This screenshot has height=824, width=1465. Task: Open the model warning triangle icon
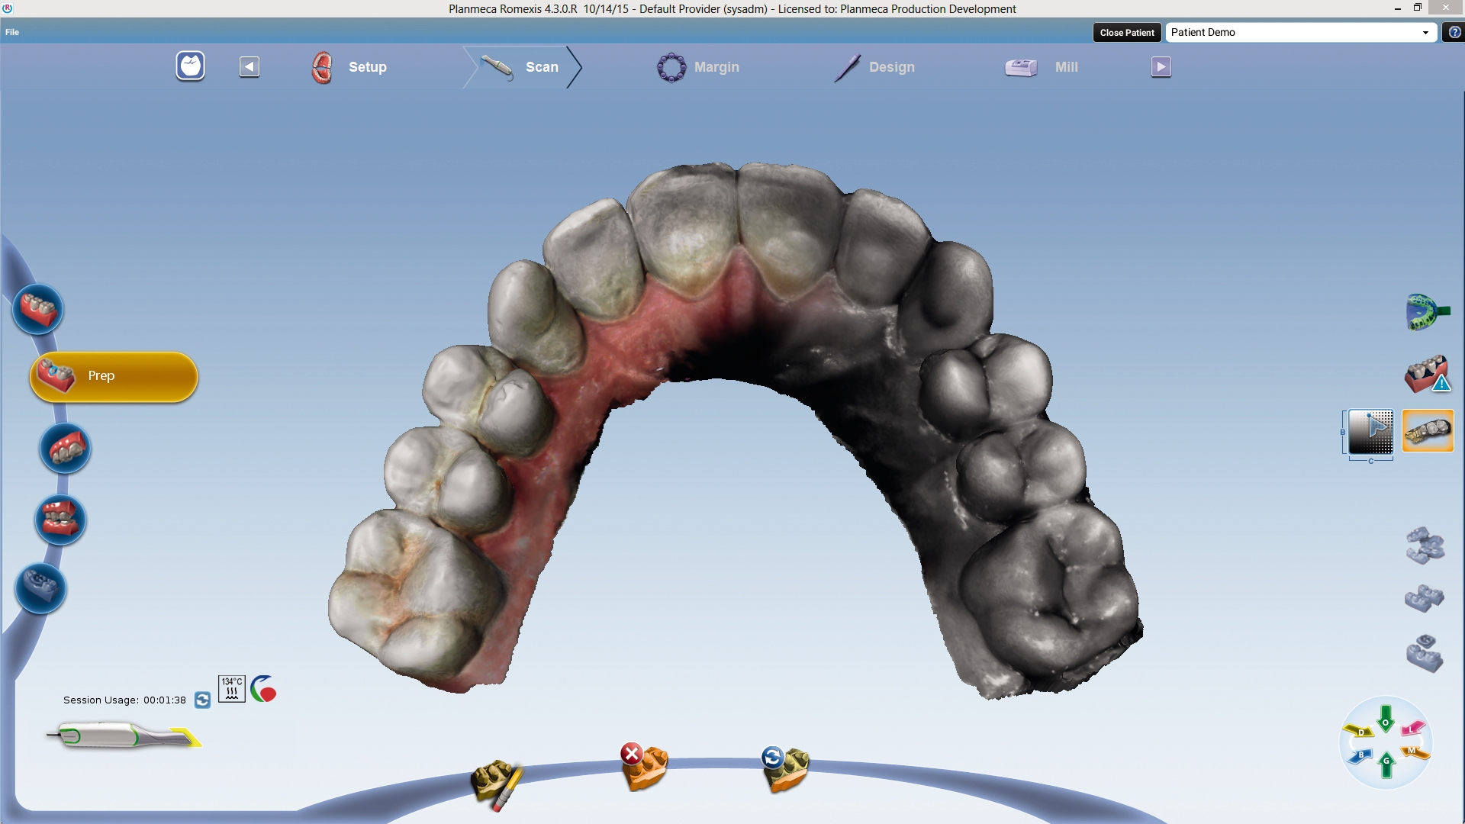pos(1428,375)
